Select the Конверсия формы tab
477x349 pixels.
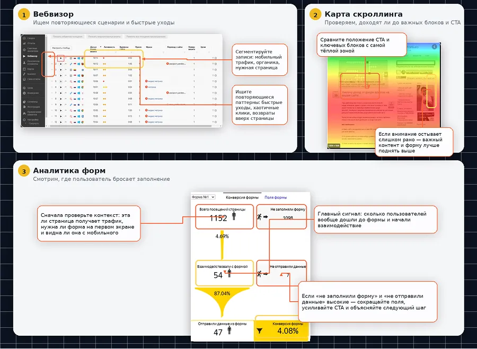pyautogui.click(x=242, y=197)
